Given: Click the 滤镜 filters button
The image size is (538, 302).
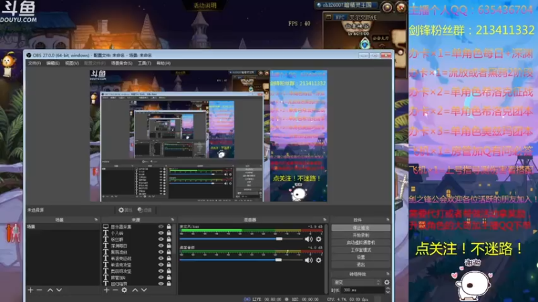Looking at the screenshot, I should 145,210.
